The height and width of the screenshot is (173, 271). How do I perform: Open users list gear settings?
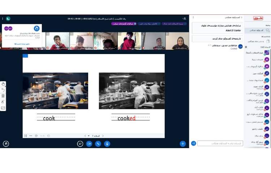click(x=246, y=47)
